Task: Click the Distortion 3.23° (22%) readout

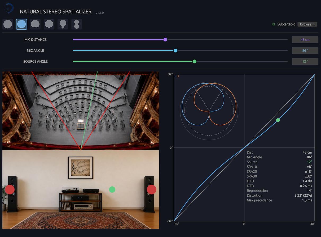Action: click(x=279, y=196)
